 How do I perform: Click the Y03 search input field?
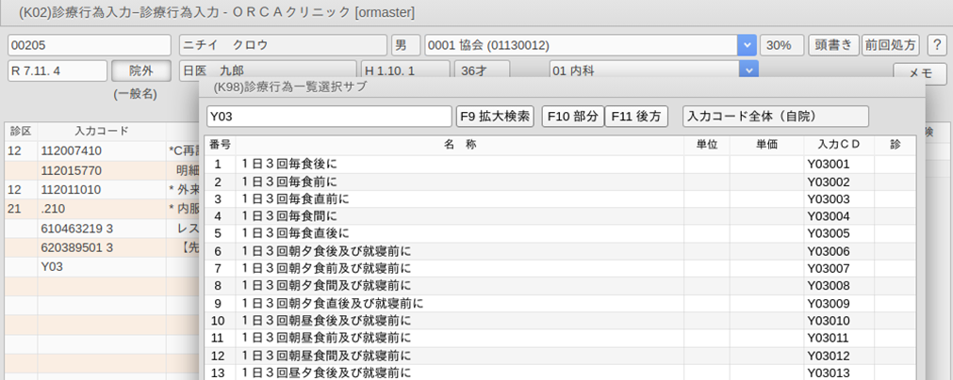coord(329,116)
